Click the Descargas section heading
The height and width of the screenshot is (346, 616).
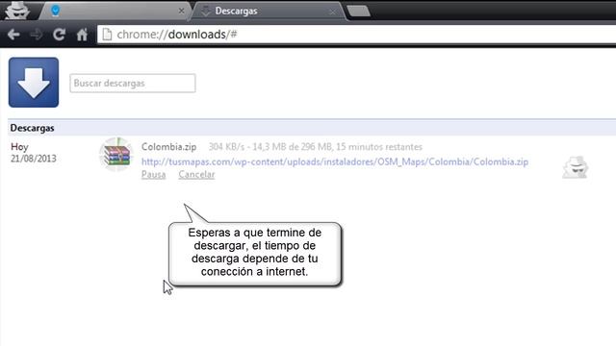32,128
